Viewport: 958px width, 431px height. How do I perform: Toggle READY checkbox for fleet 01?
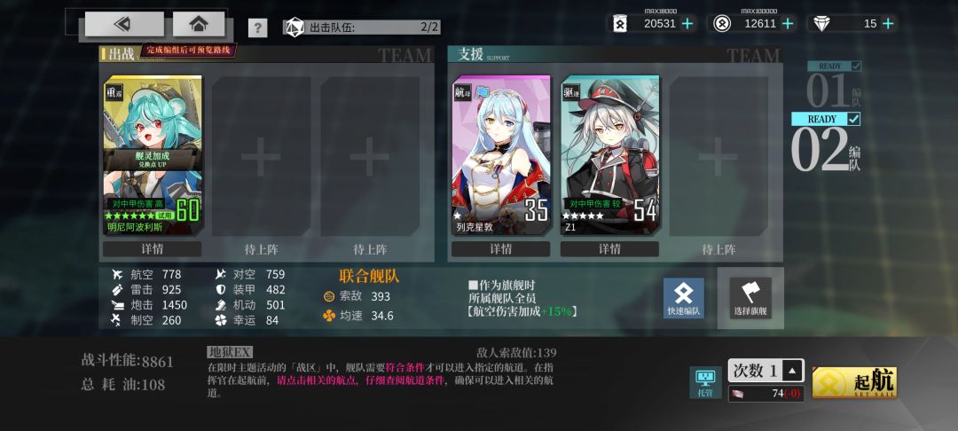856,66
